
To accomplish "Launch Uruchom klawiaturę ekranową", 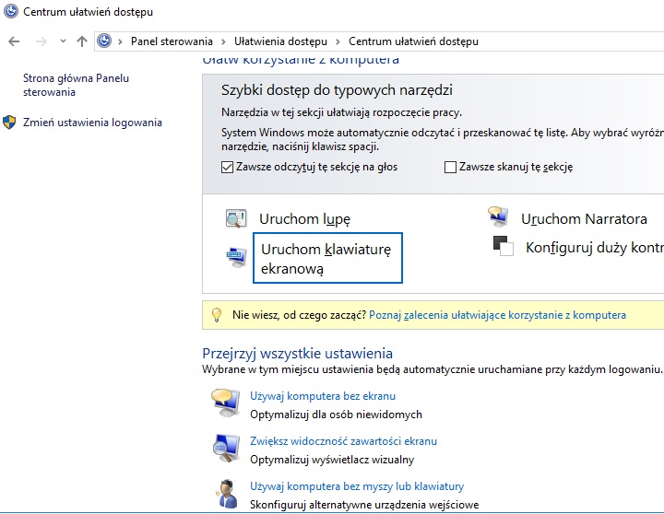I will coord(327,258).
